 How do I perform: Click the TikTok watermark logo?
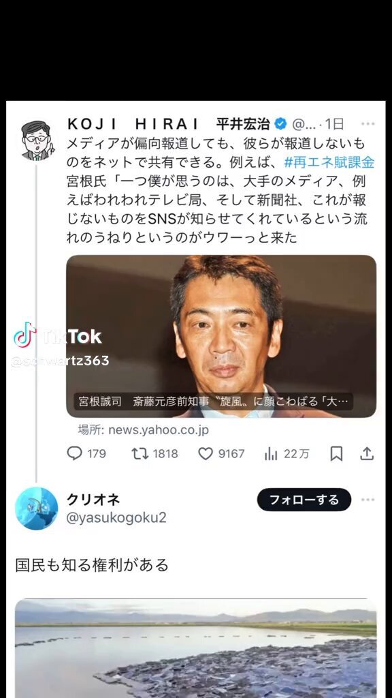(x=58, y=336)
